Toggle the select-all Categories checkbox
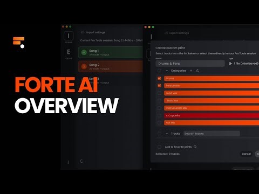This screenshot has width=259, height=194. pos(159,71)
